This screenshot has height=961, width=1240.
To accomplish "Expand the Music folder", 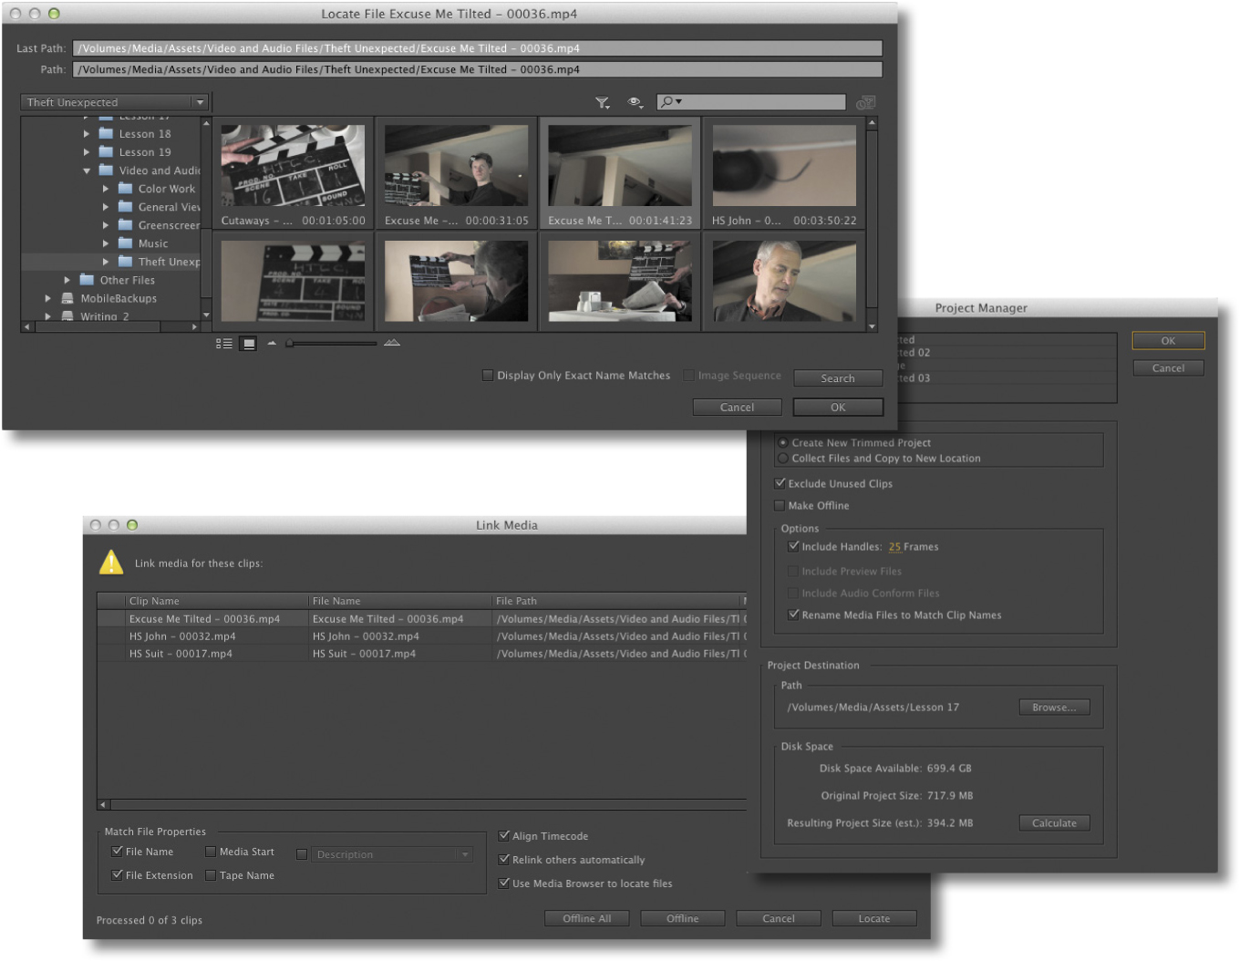I will point(106,243).
